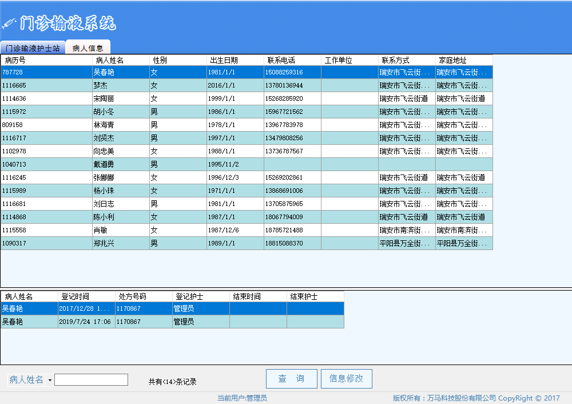Click inside the patient name search input field

click(x=91, y=379)
